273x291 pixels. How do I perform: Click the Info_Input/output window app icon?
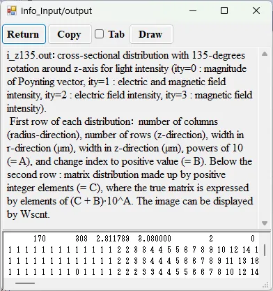coord(12,10)
